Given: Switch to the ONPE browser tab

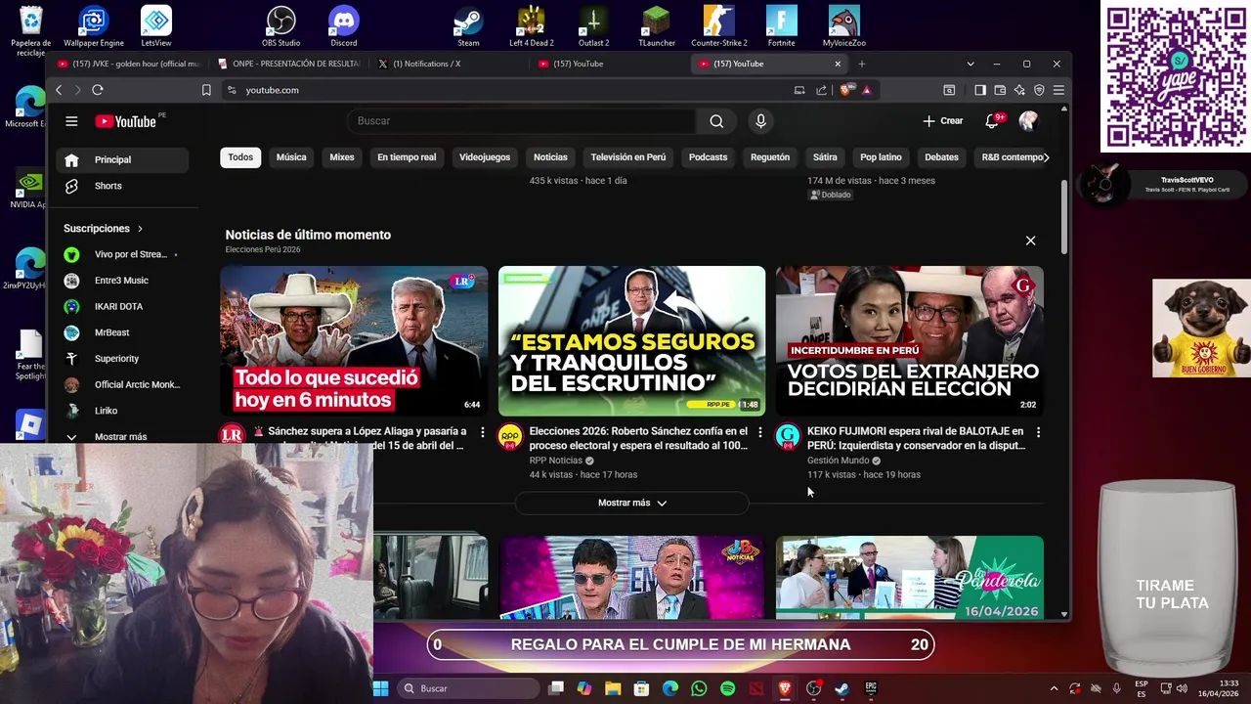Looking at the screenshot, I should pyautogui.click(x=288, y=64).
